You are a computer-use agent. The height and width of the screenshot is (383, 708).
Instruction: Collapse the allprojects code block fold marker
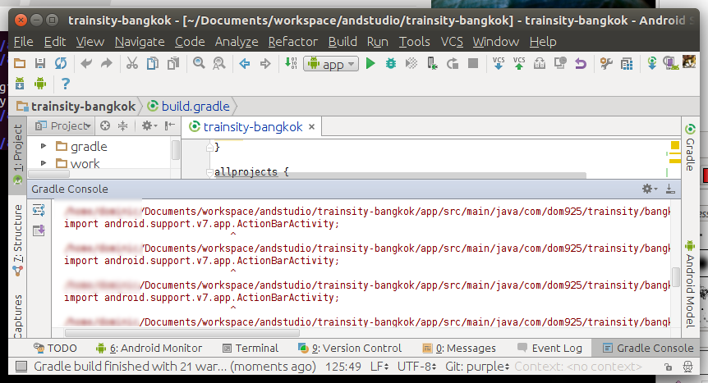209,172
